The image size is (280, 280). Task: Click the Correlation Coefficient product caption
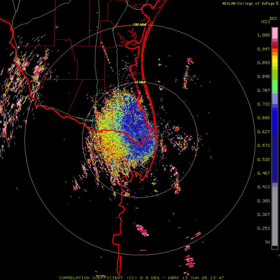pyautogui.click(x=141, y=278)
